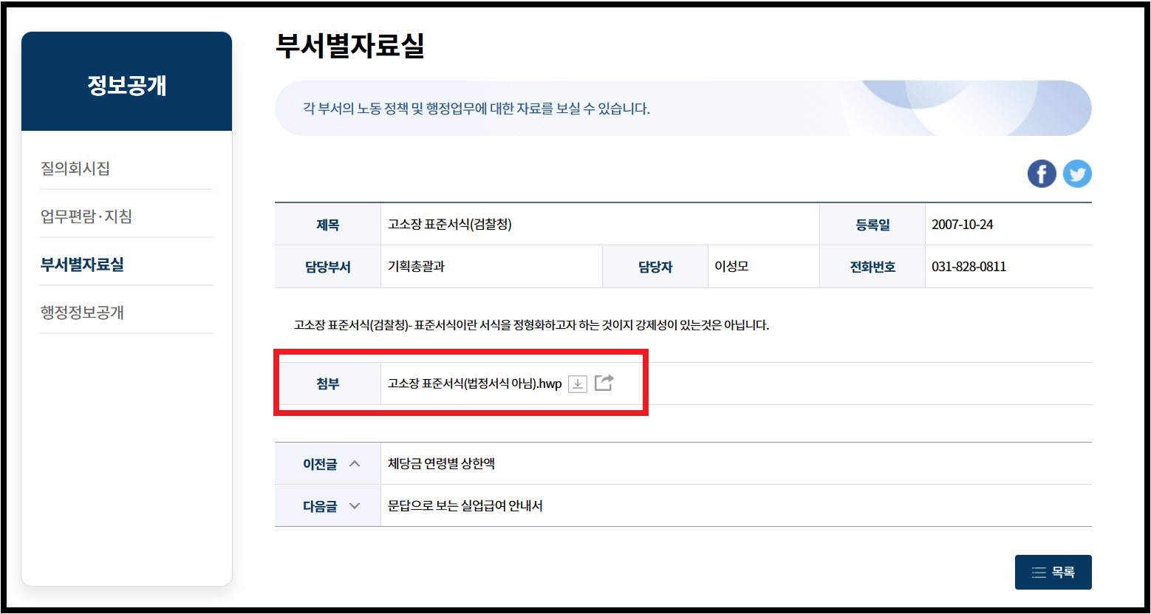Click the 담당부서 header cell
The image size is (1151, 614).
328,267
